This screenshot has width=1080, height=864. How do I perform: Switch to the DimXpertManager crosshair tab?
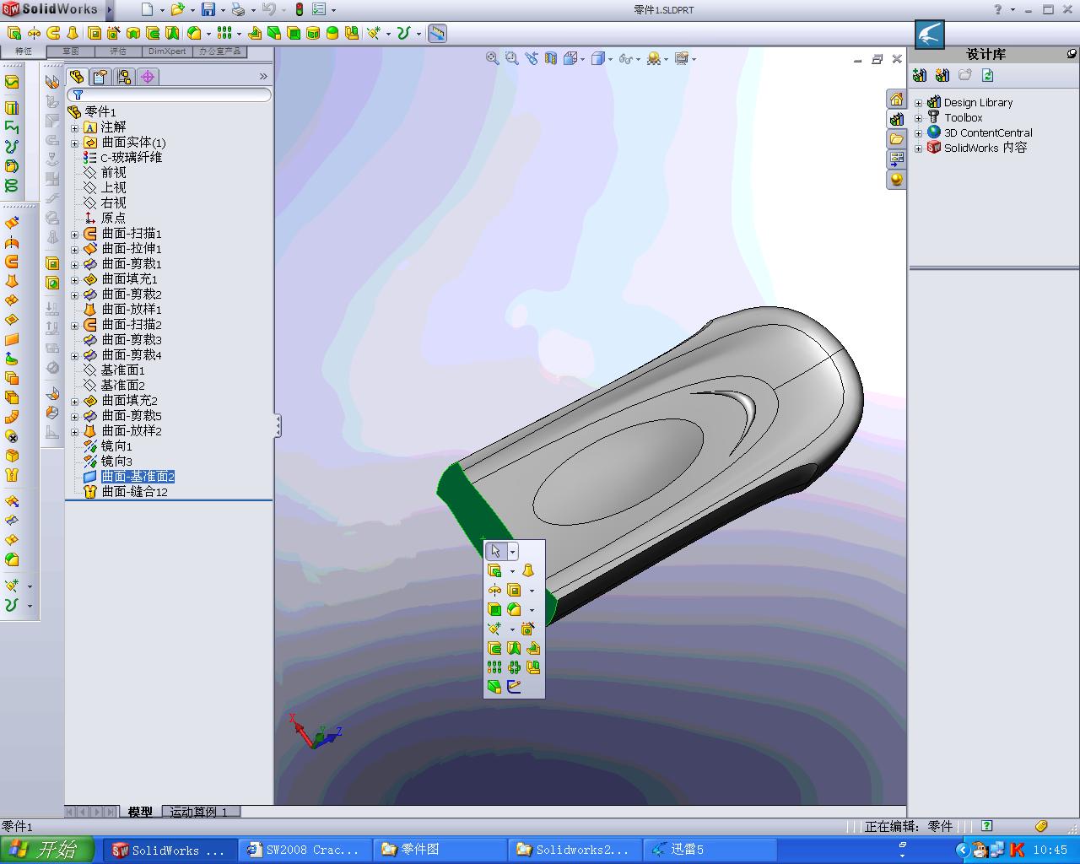(x=148, y=77)
